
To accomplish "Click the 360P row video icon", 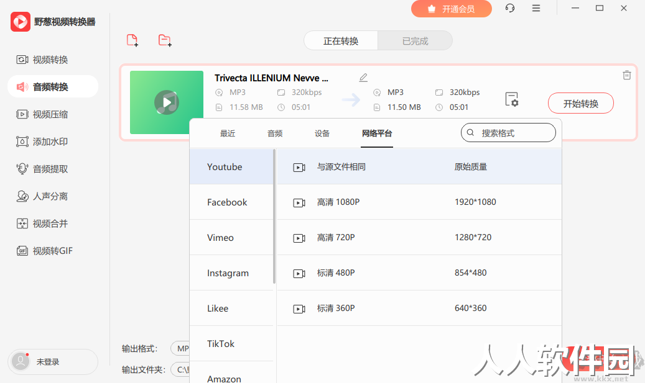I will (x=299, y=309).
